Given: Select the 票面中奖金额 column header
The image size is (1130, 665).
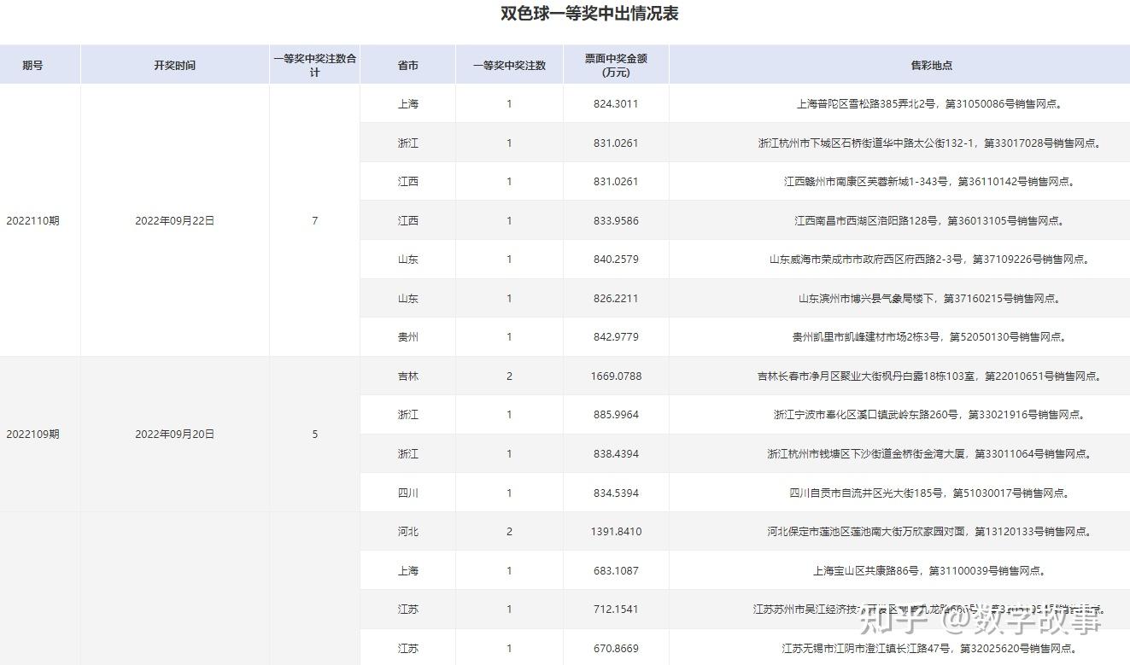Looking at the screenshot, I should [x=615, y=64].
